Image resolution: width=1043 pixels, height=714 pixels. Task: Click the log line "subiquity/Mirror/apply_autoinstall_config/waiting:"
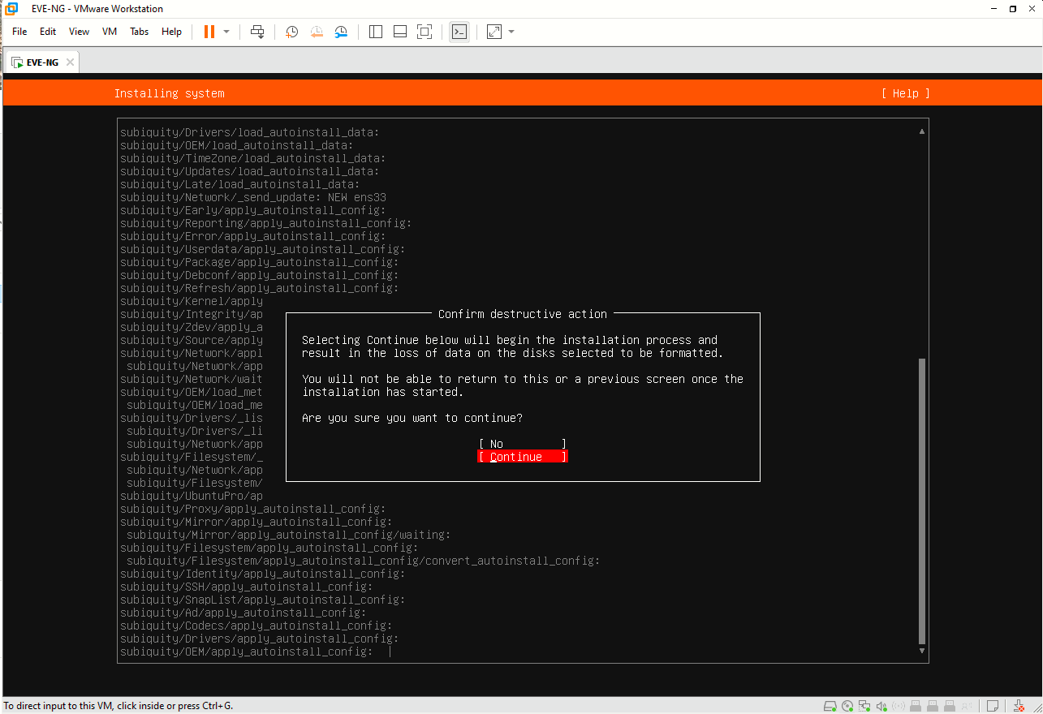pos(288,535)
